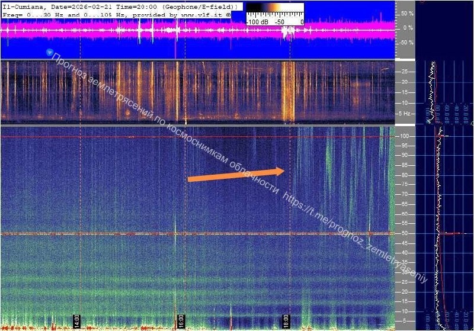Click the '35' E-field frequency label
This screenshot has width=474, height=331.
[405, 262]
